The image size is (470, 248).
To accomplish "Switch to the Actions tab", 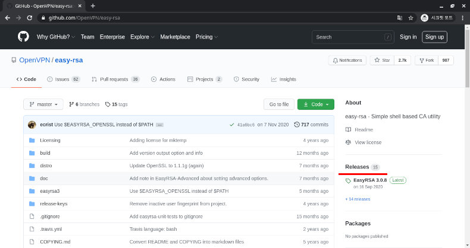I will coord(164,79).
